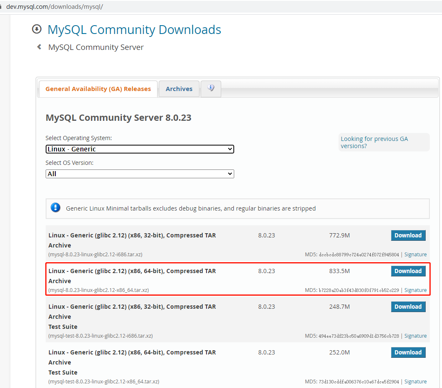The height and width of the screenshot is (388, 442).
Task: Click filename mysql-8.0.23-linux-glibc2.12-x86_64.tar.xz
Action: coord(98,290)
